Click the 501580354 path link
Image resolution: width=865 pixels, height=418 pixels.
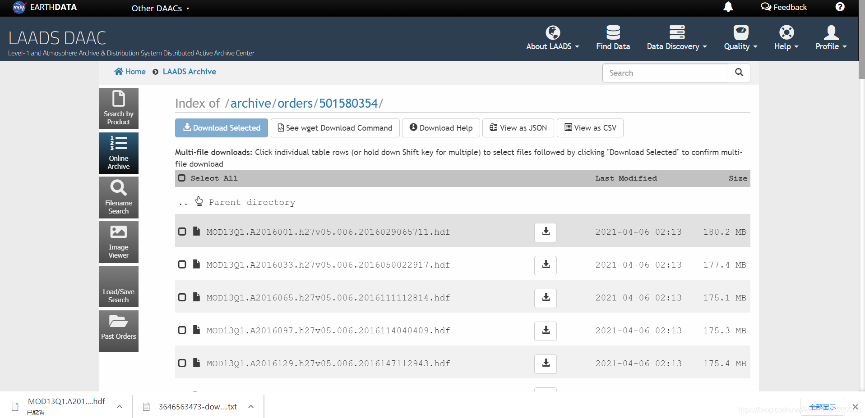tap(348, 104)
